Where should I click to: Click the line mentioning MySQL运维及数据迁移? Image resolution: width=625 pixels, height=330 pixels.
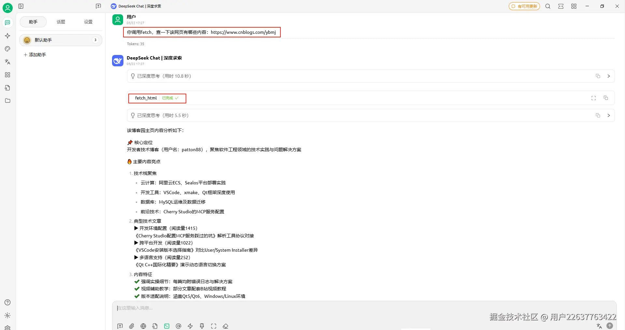click(173, 202)
